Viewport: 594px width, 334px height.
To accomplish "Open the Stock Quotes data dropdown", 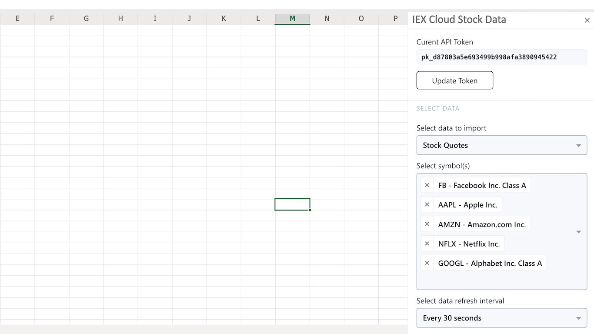I will 502,145.
